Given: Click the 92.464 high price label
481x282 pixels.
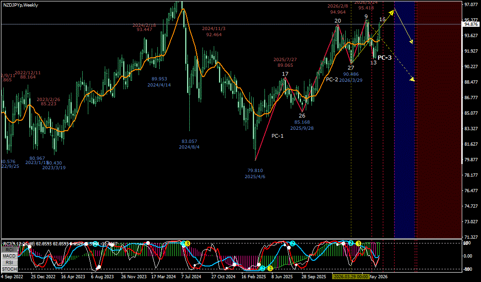Looking at the screenshot, I should coord(214,34).
